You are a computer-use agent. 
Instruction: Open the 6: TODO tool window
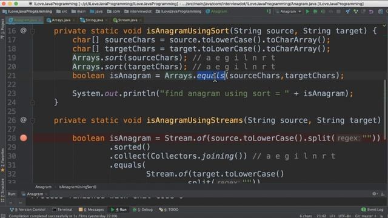pos(169,210)
